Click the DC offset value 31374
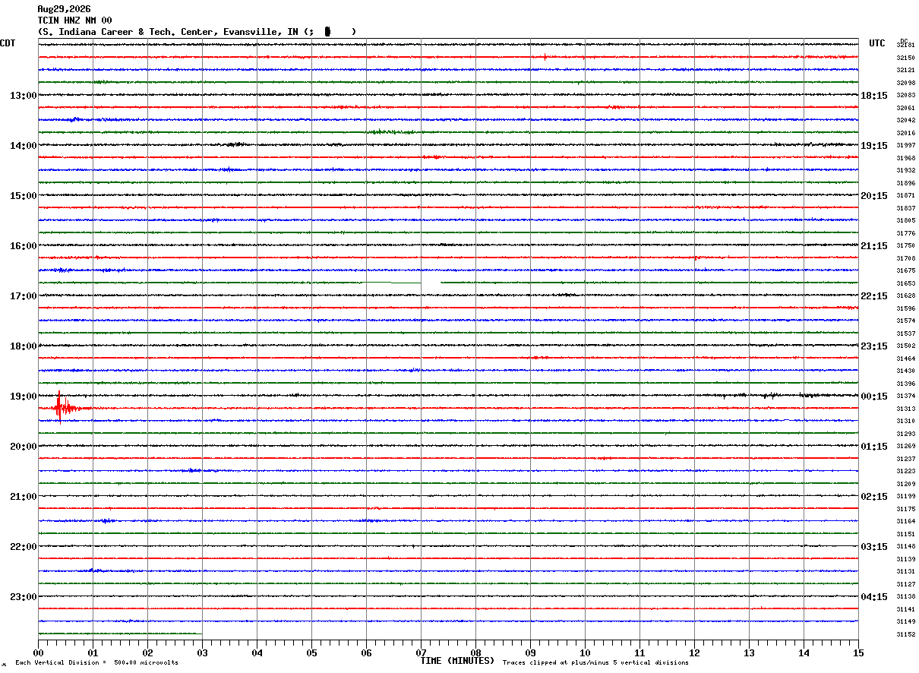 coord(906,397)
